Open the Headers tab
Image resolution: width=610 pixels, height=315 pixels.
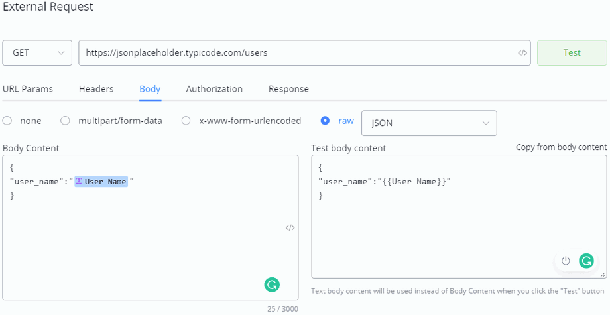96,89
